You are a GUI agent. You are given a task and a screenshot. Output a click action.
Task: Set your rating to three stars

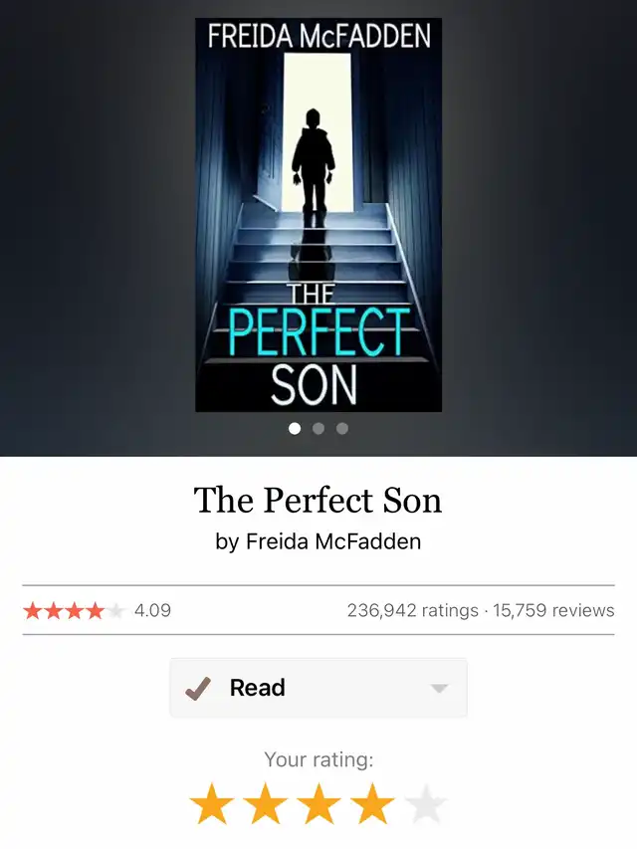point(319,803)
